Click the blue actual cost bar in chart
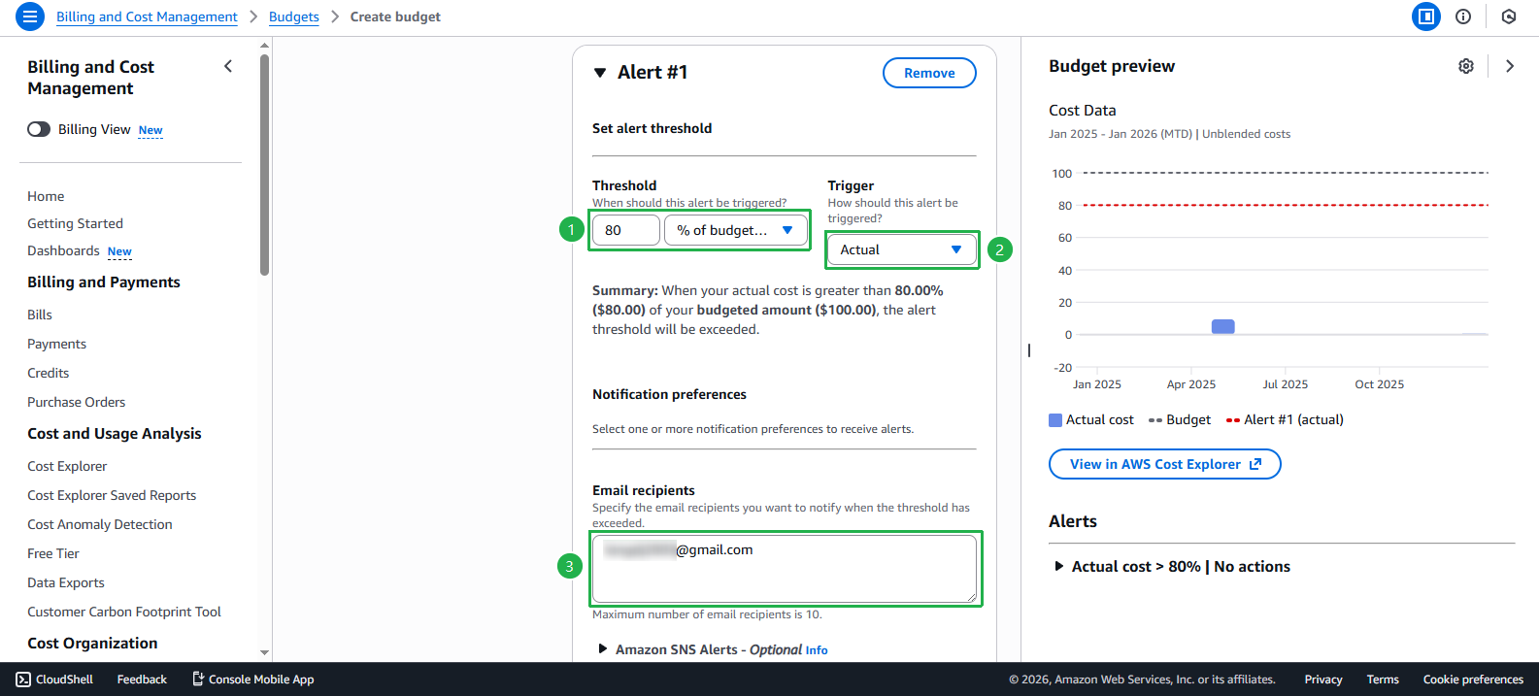The image size is (1539, 696). [x=1223, y=326]
